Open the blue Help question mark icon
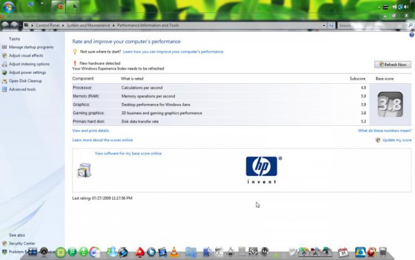The image size is (415, 260). 412,35
